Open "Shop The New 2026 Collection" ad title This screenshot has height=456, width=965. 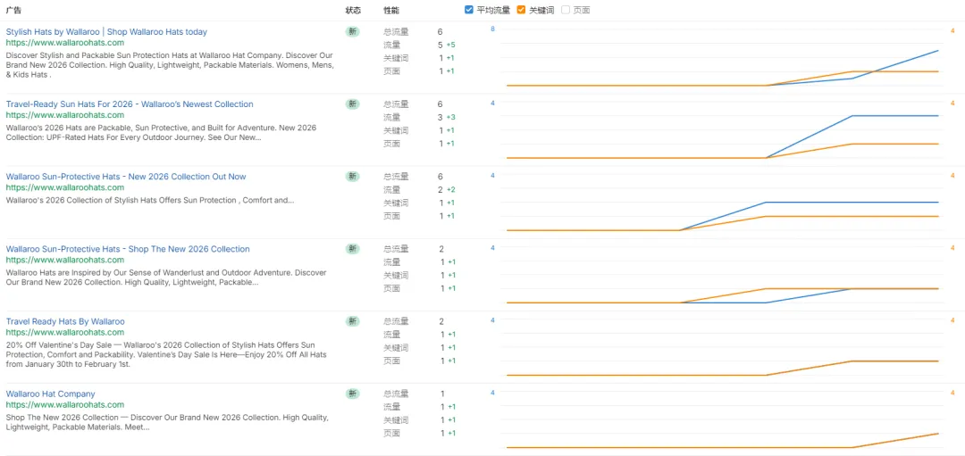128,249
